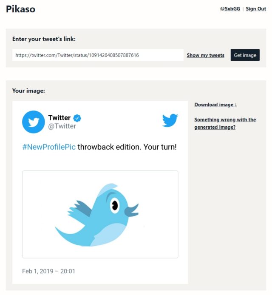This screenshot has height=295, width=272.
Task: Click the Twitter display name
Action: [59, 118]
